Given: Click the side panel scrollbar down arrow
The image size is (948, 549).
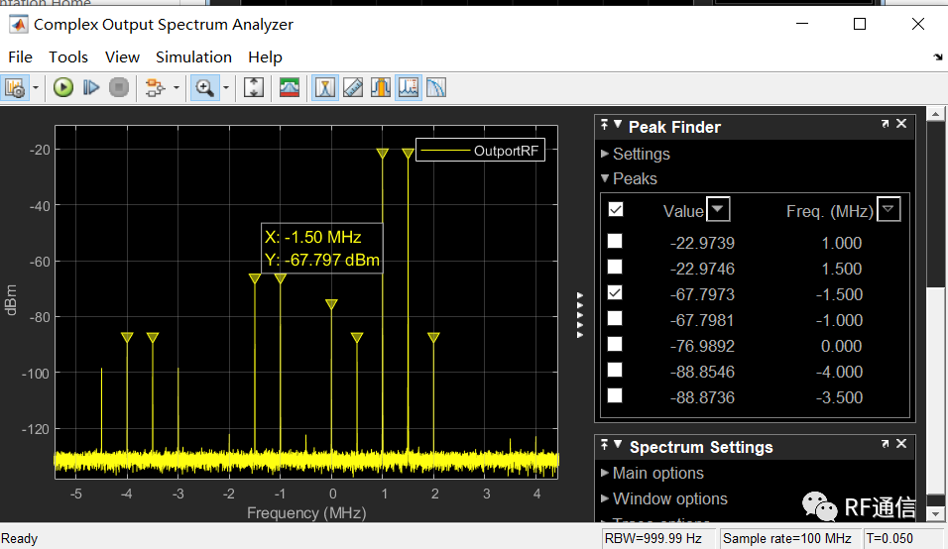Looking at the screenshot, I should click(935, 514).
